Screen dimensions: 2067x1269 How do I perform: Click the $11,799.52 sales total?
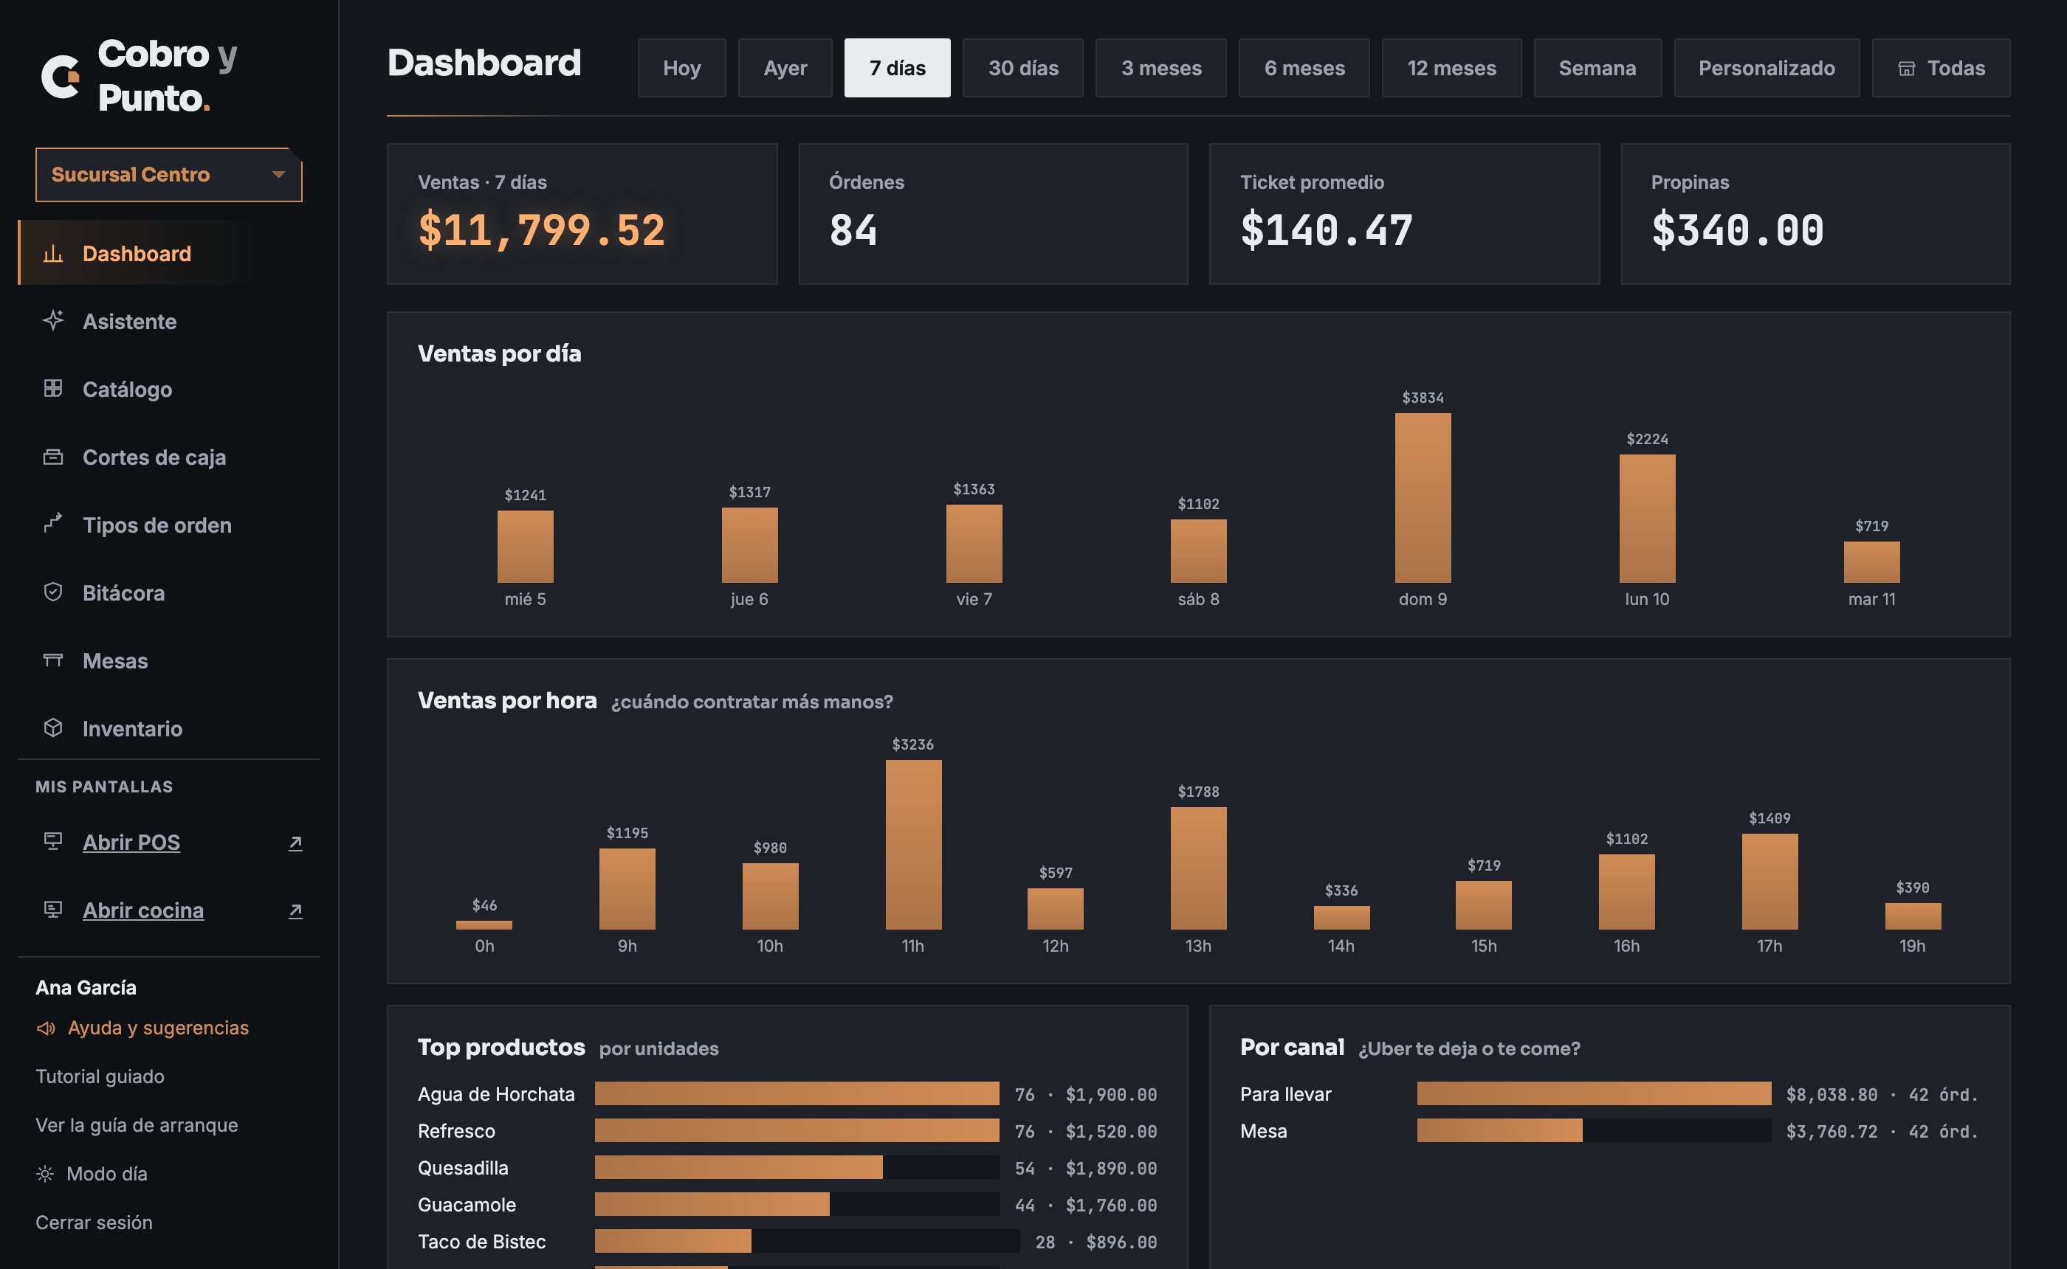click(x=542, y=230)
